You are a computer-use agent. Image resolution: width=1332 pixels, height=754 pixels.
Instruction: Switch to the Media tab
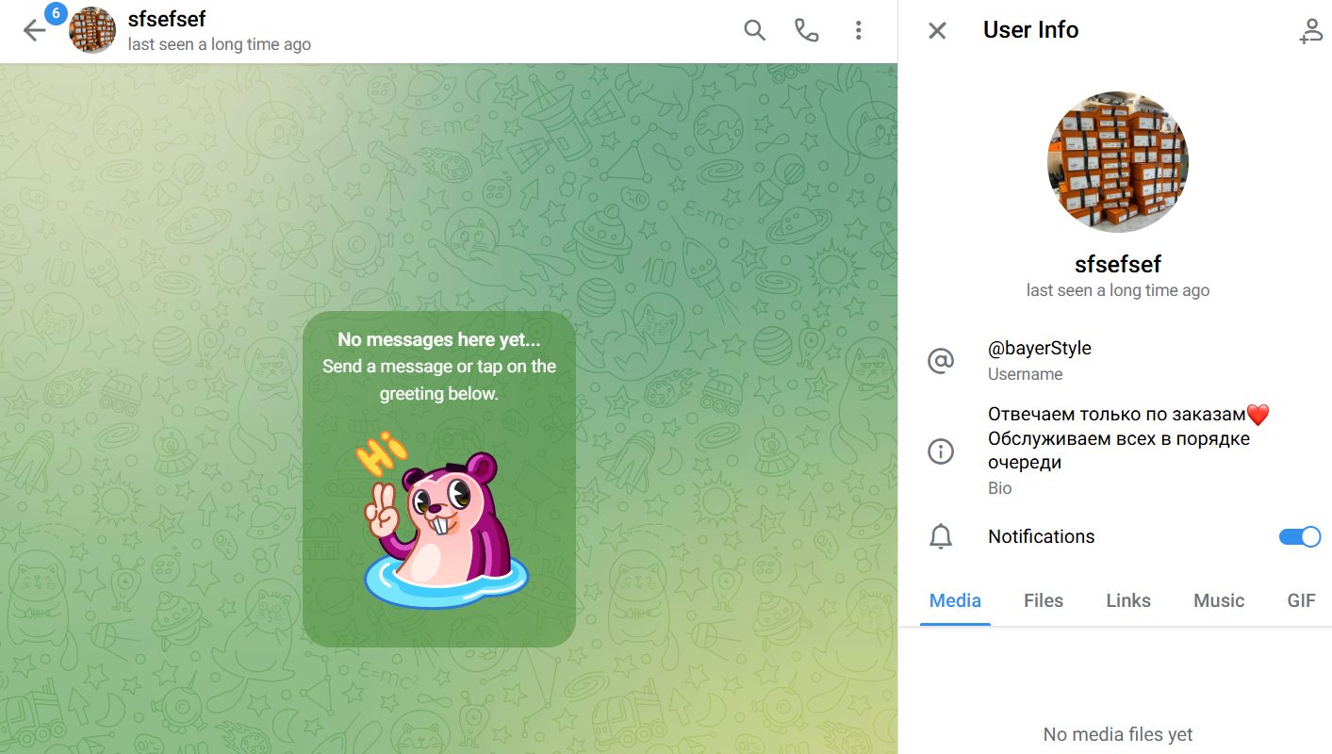(955, 600)
